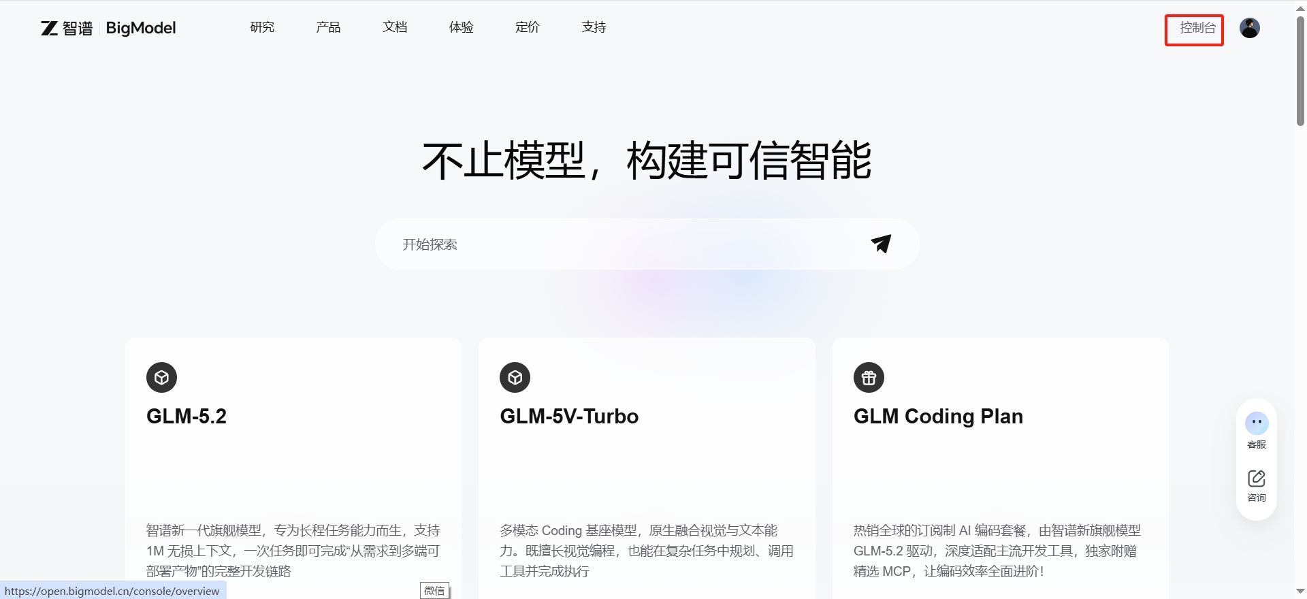Click the heading 不止模型，构建可信智能
This screenshot has width=1307, height=599.
point(647,161)
